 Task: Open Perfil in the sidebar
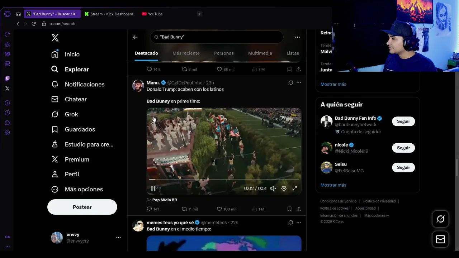[65, 174]
